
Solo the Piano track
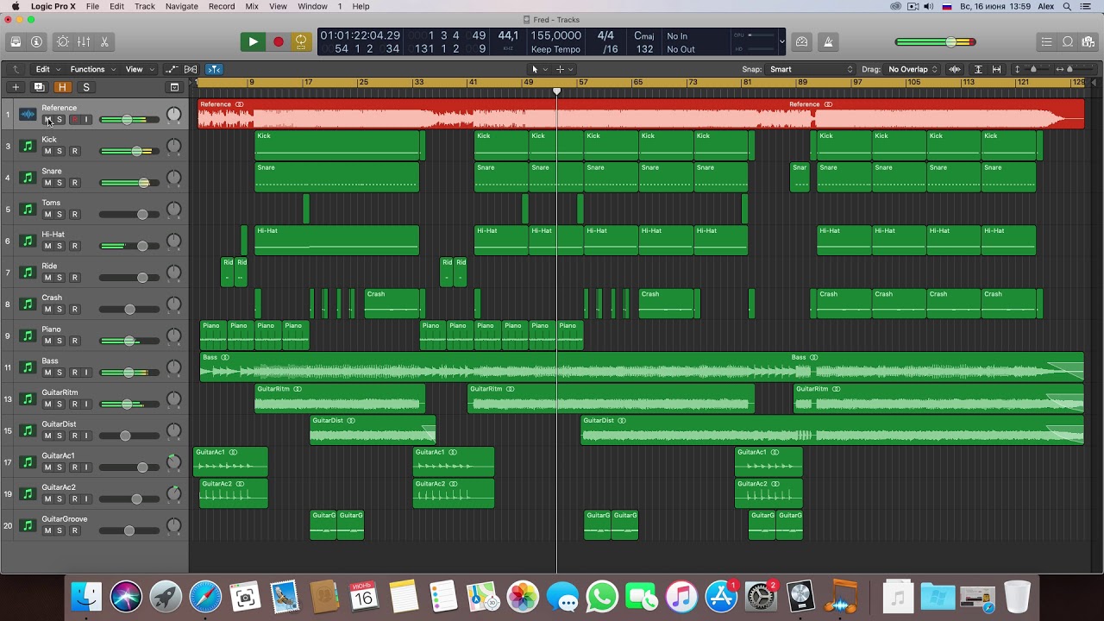60,341
